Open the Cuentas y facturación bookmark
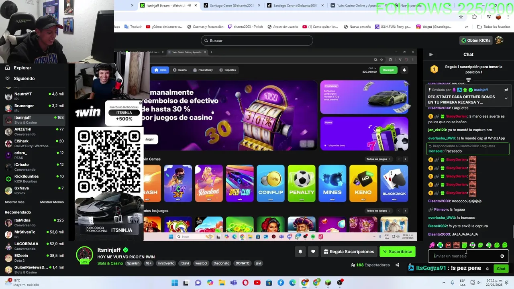 [205, 27]
